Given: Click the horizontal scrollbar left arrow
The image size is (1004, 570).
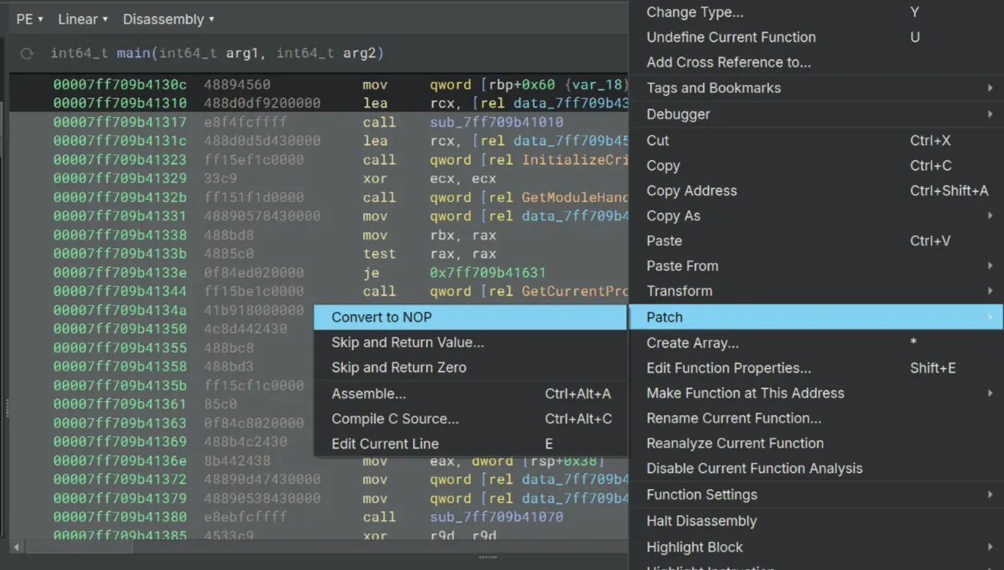Looking at the screenshot, I should pos(17,547).
